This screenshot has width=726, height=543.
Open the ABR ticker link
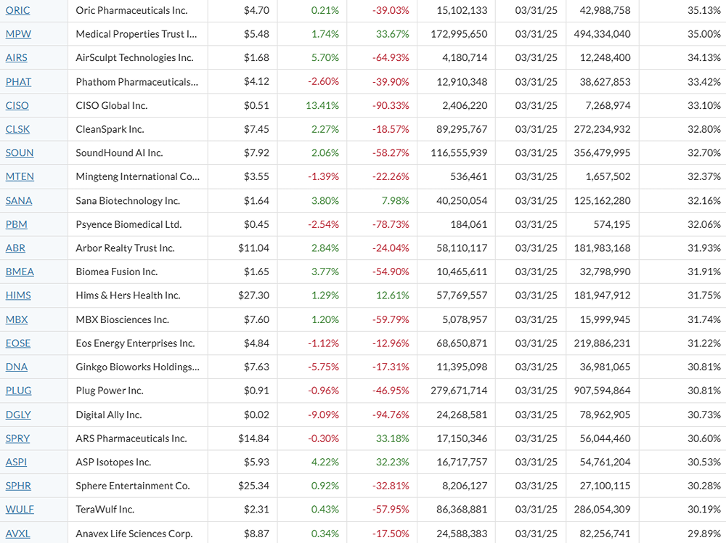tap(15, 248)
